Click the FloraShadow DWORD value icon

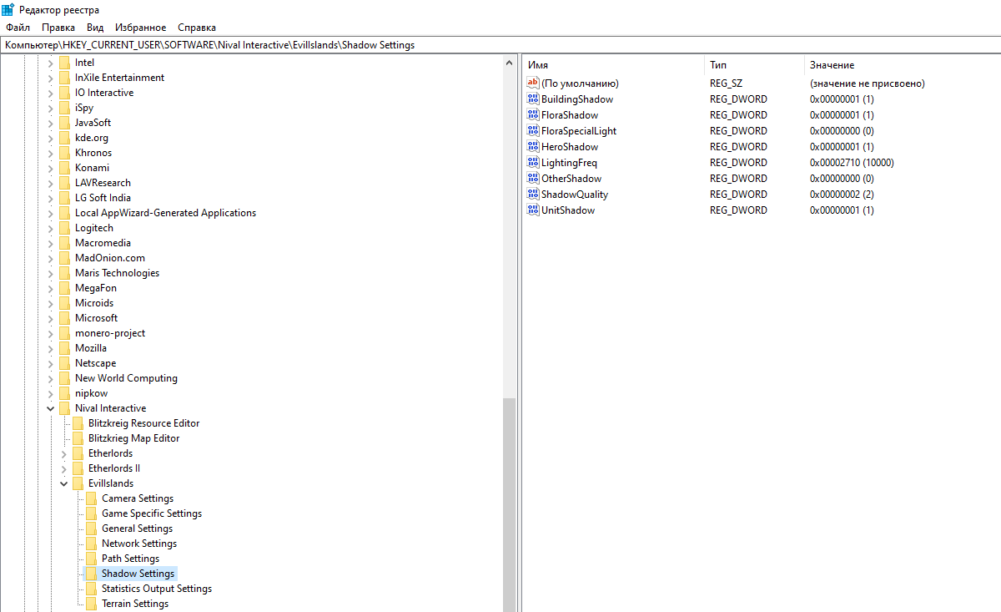(534, 115)
